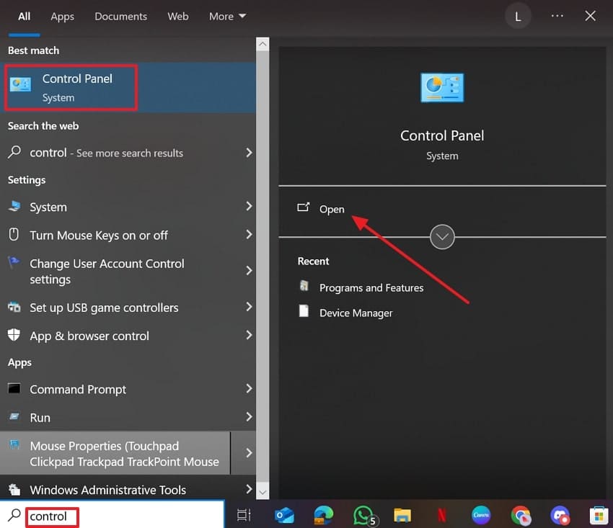The height and width of the screenshot is (528, 613).
Task: Expand the System result chevron
Action: point(249,206)
